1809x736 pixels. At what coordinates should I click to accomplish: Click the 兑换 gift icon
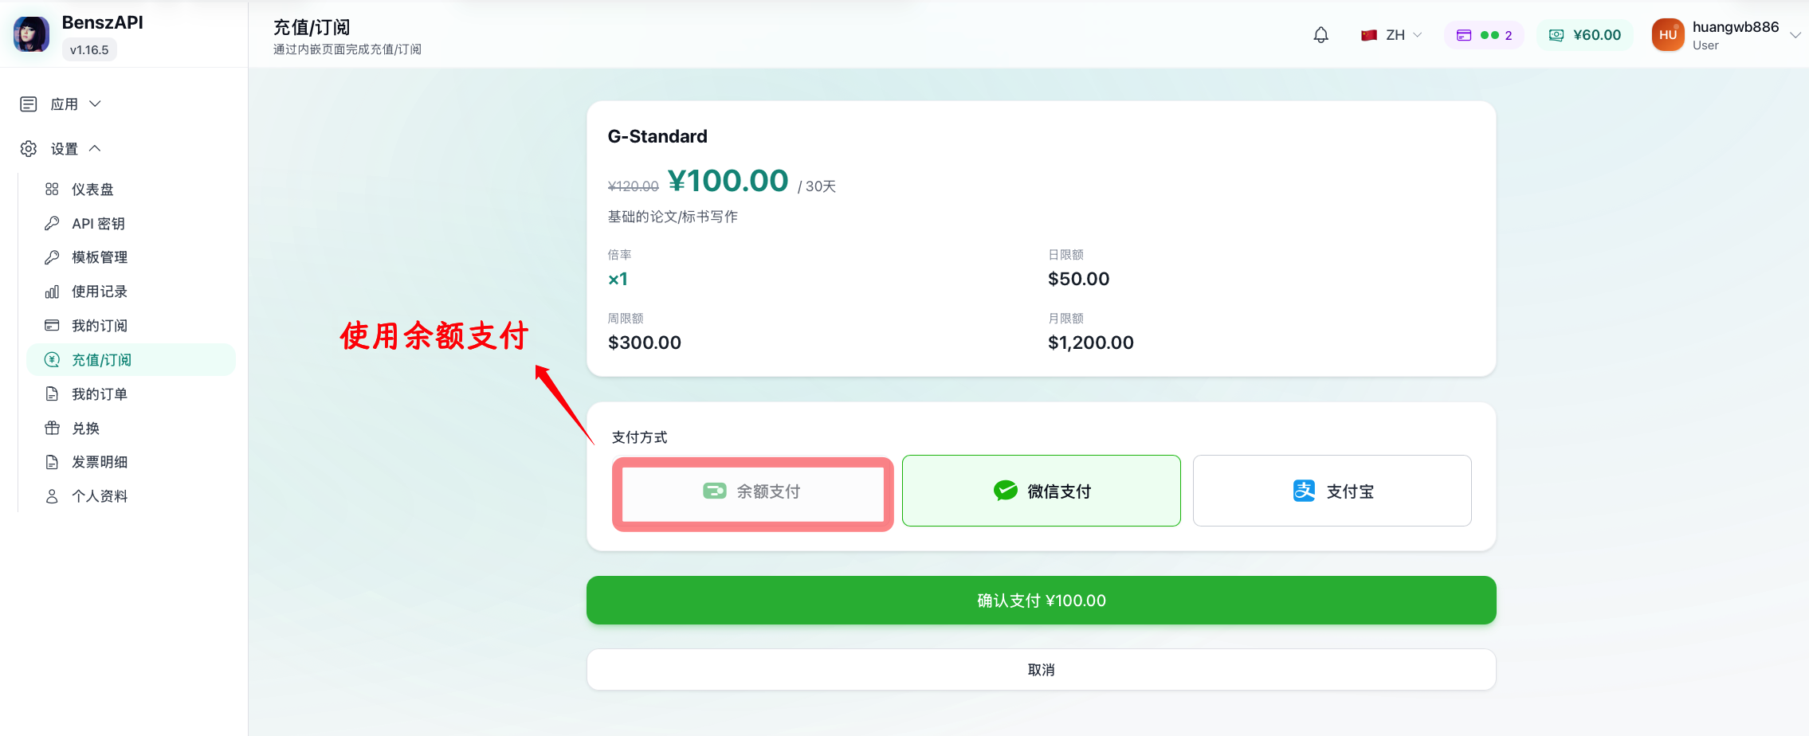pyautogui.click(x=52, y=429)
